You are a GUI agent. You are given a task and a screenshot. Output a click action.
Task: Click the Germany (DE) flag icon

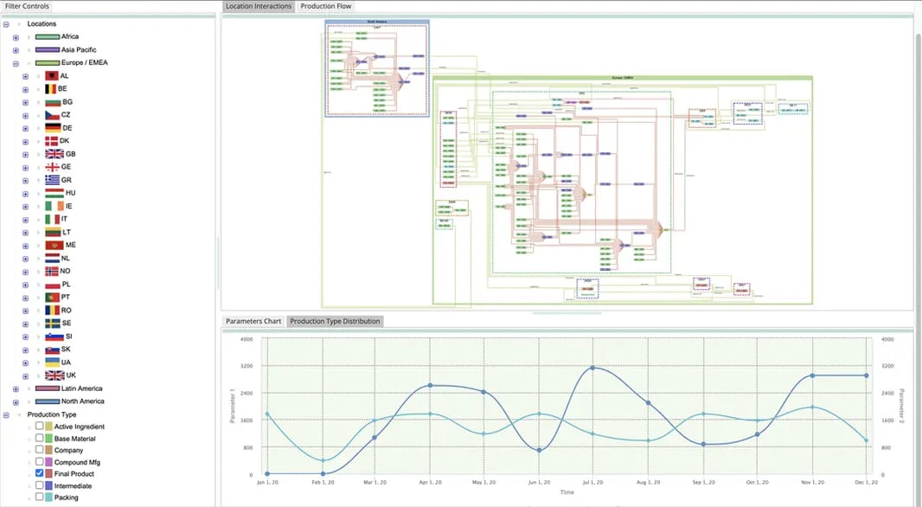pyautogui.click(x=52, y=128)
